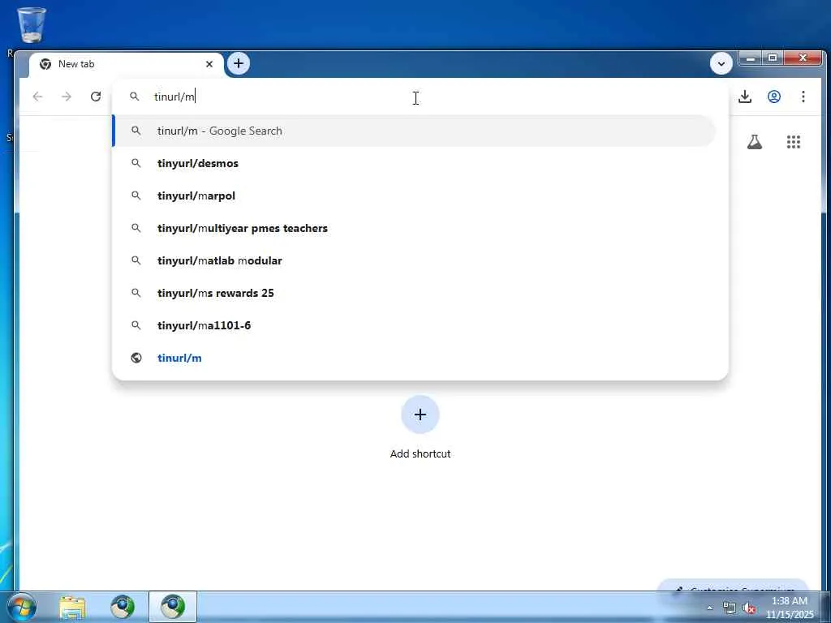Screen dimensions: 831x623
Task: Open the first browser taskbar icon
Action: click(x=123, y=607)
